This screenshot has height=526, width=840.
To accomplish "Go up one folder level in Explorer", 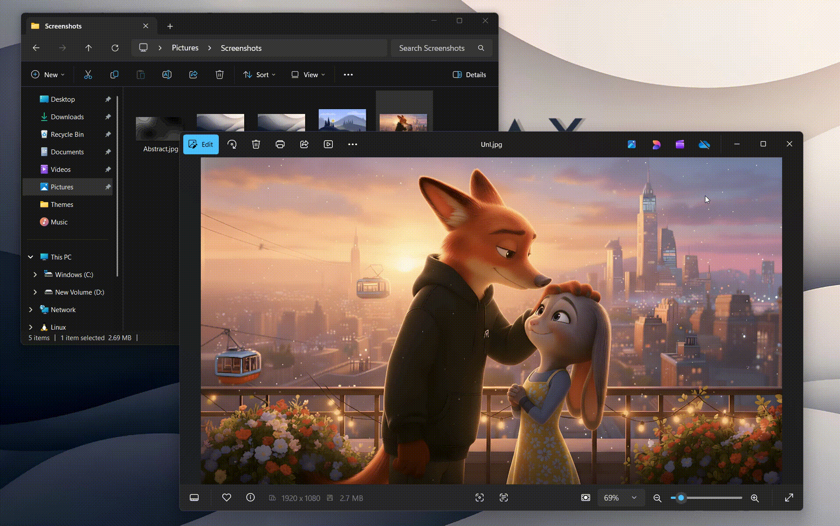I will click(x=89, y=48).
